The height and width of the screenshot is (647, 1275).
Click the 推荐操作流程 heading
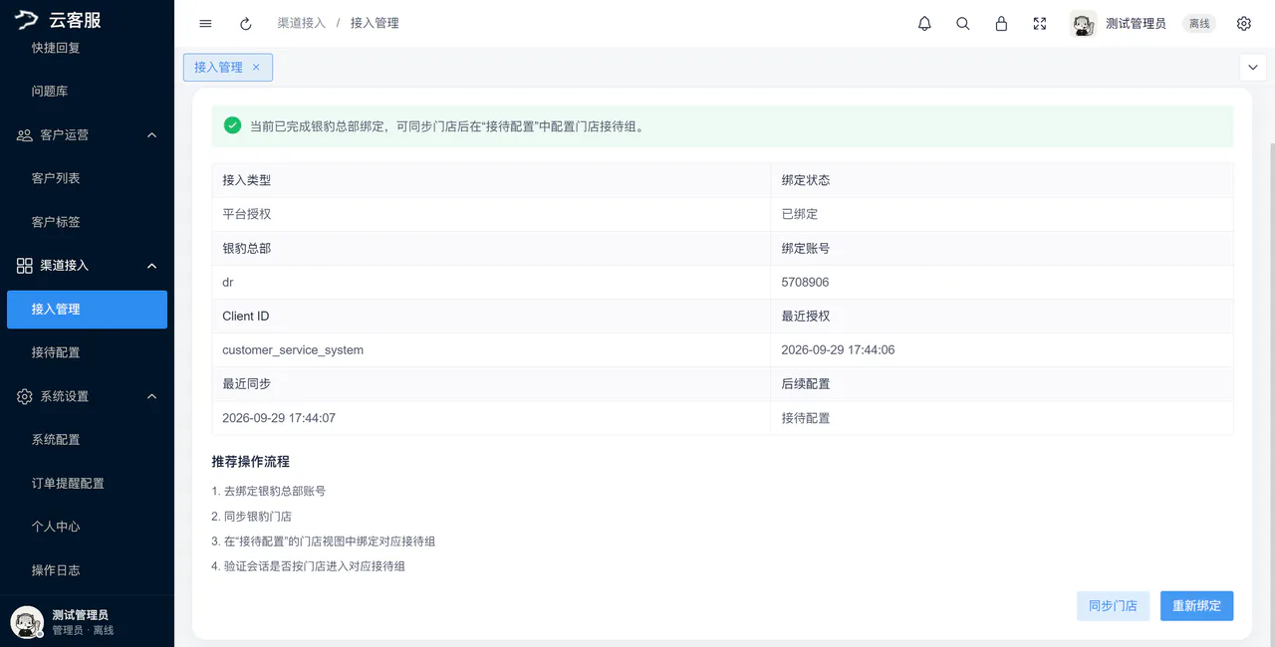pyautogui.click(x=251, y=462)
